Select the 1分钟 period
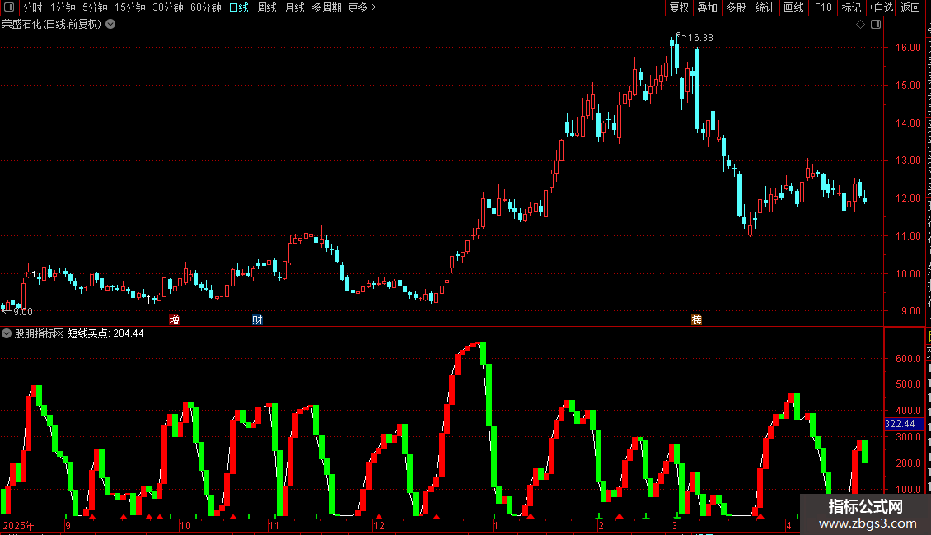The height and width of the screenshot is (535, 931). pyautogui.click(x=63, y=7)
